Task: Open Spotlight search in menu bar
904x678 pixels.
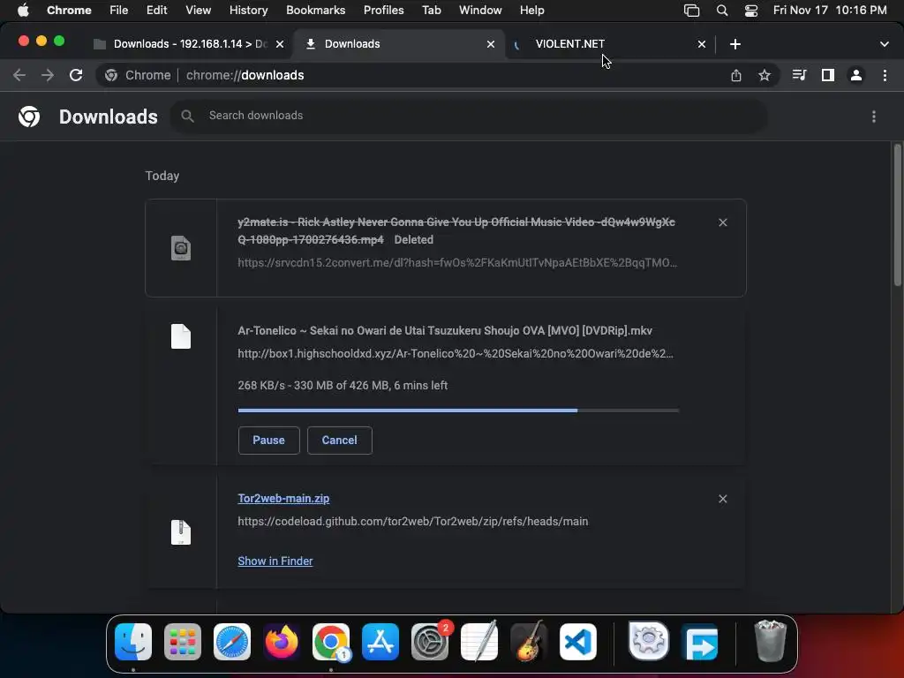Action: click(x=722, y=10)
